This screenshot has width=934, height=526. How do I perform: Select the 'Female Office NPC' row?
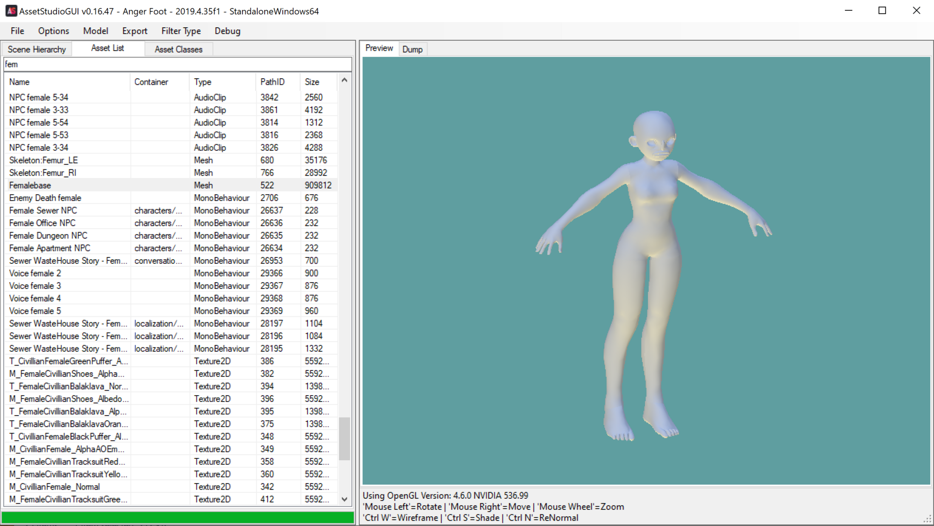(x=171, y=223)
